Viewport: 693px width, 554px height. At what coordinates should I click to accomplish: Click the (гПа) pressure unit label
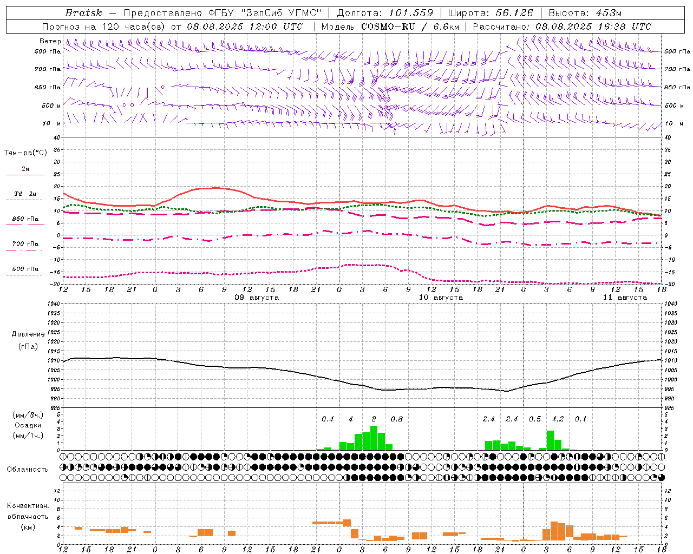pos(28,347)
